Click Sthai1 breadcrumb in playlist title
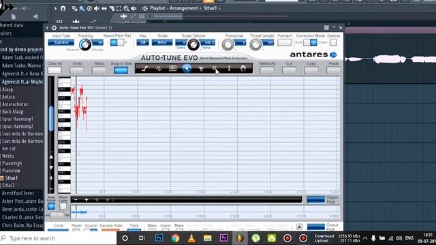436x245 pixels. tap(210, 8)
